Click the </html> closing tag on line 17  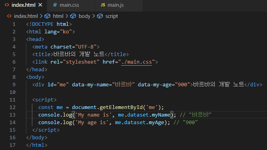(x=37, y=145)
